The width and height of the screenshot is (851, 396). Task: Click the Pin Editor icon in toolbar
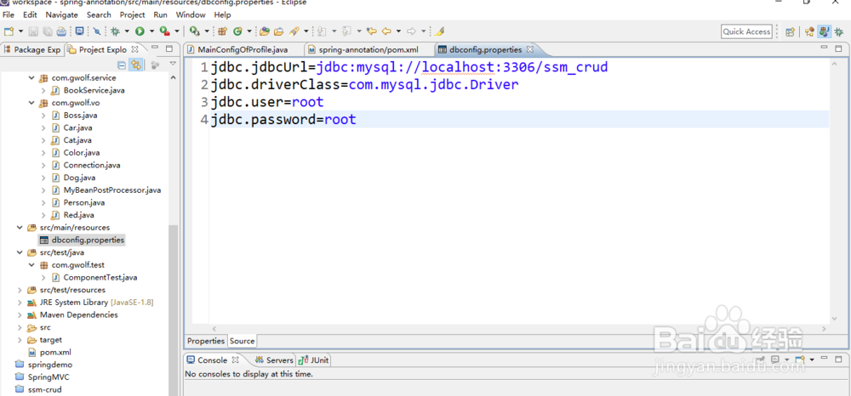(x=440, y=31)
